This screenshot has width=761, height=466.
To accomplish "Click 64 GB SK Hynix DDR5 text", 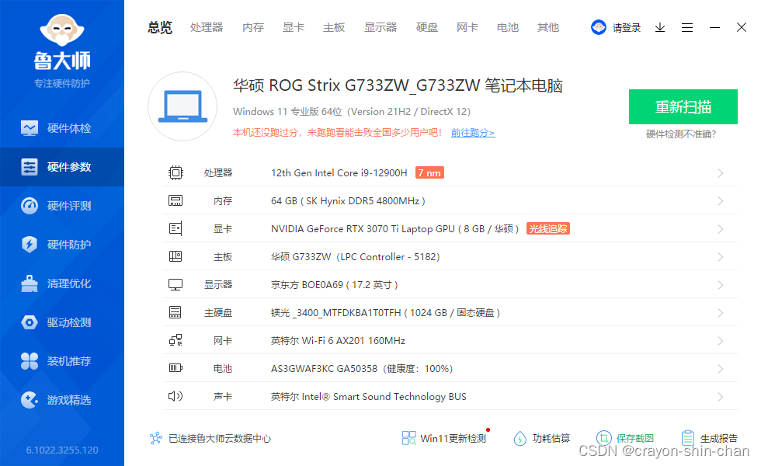I will tap(348, 201).
